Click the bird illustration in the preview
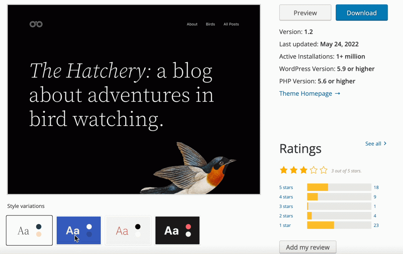The height and width of the screenshot is (254, 403). [x=195, y=168]
